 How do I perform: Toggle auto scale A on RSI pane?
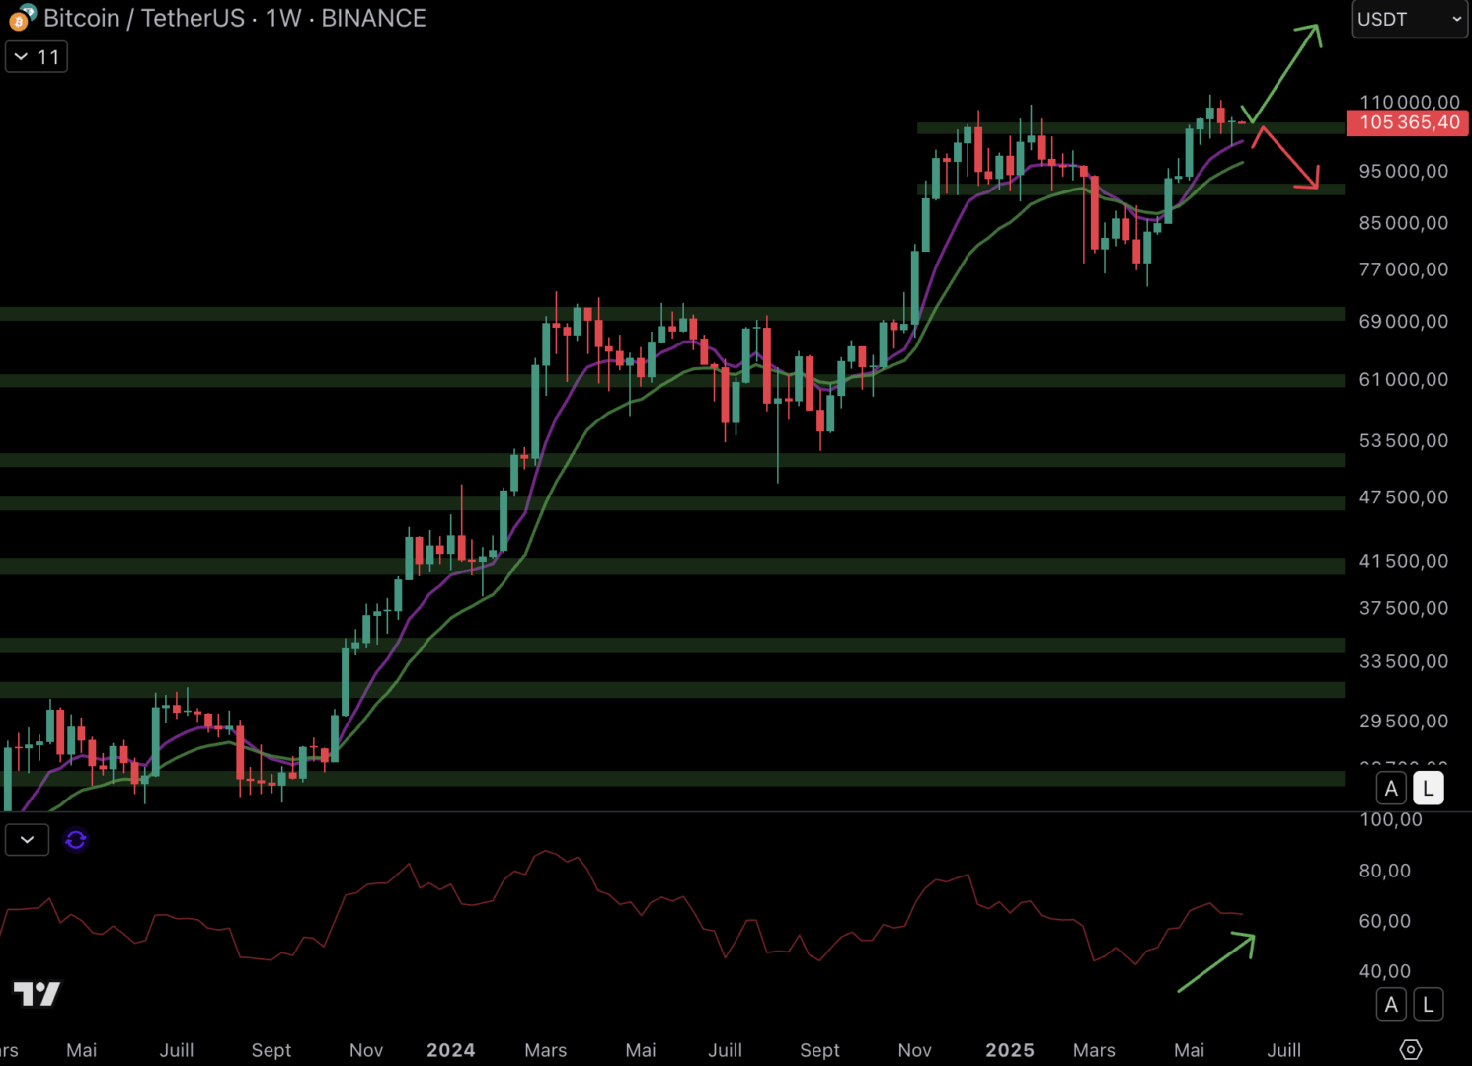(x=1391, y=1005)
